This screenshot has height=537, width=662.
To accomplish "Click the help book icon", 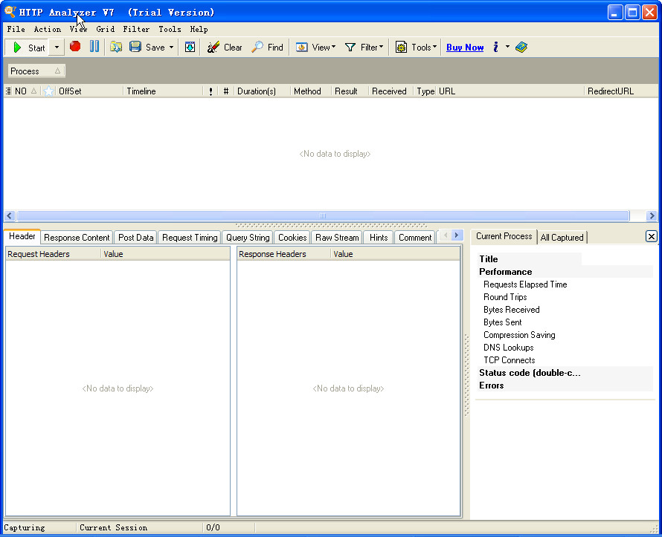I will [521, 48].
